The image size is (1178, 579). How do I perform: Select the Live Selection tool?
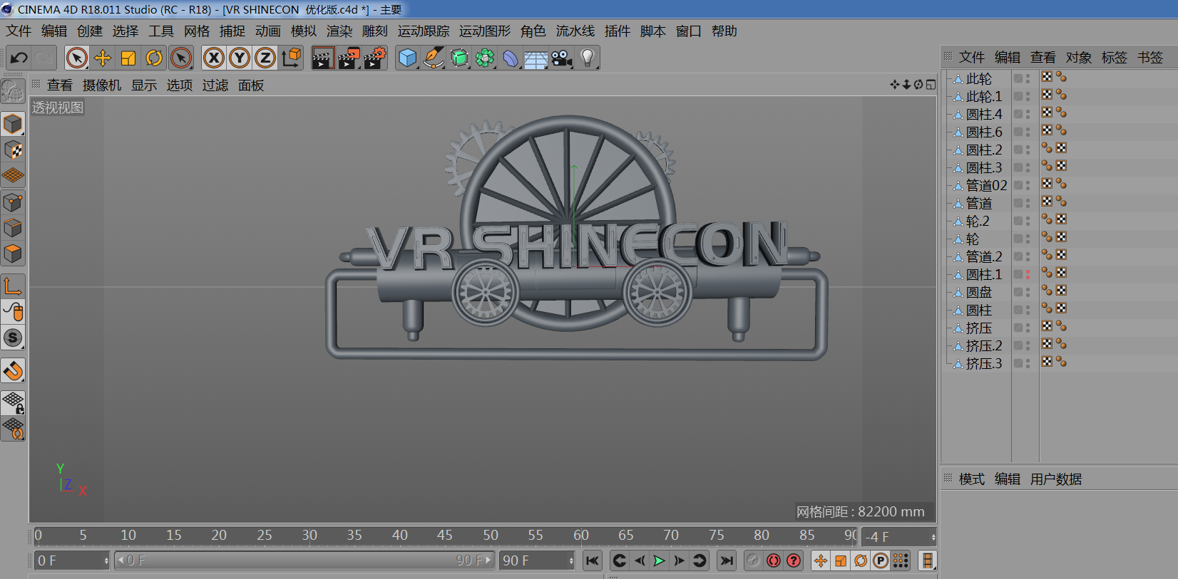[77, 58]
